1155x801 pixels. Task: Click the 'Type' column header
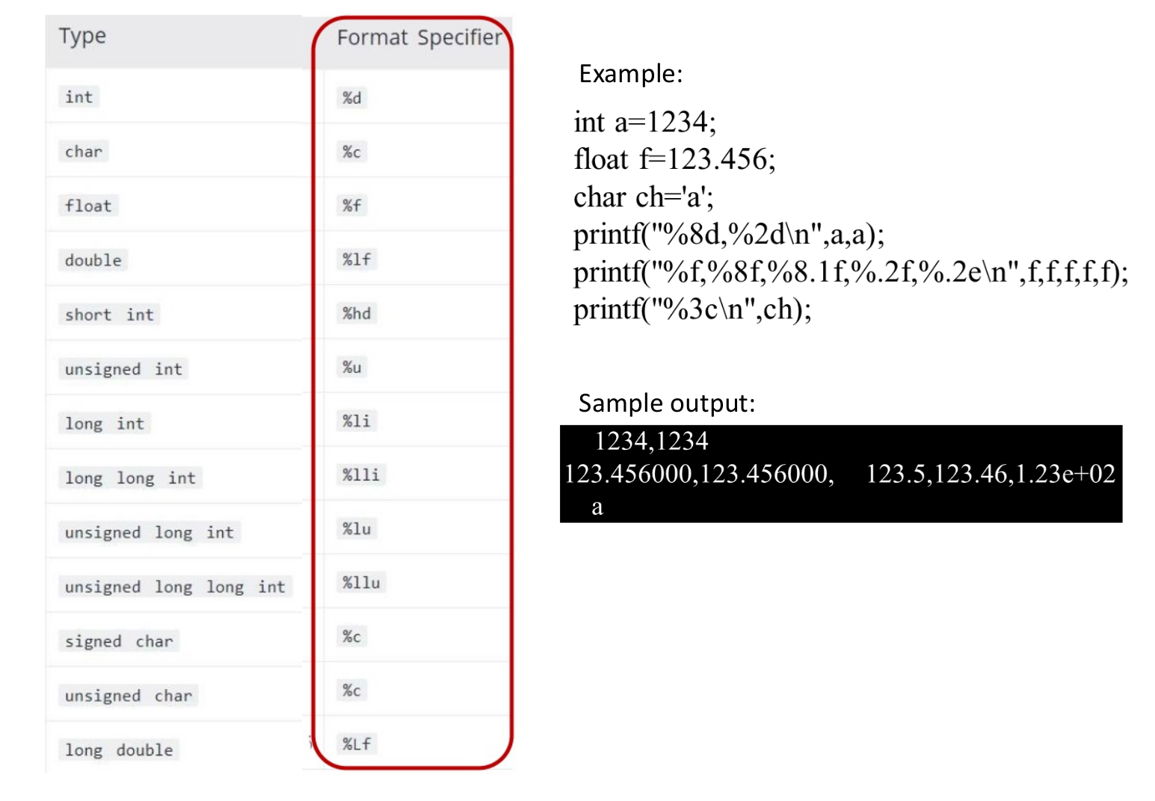pos(82,36)
